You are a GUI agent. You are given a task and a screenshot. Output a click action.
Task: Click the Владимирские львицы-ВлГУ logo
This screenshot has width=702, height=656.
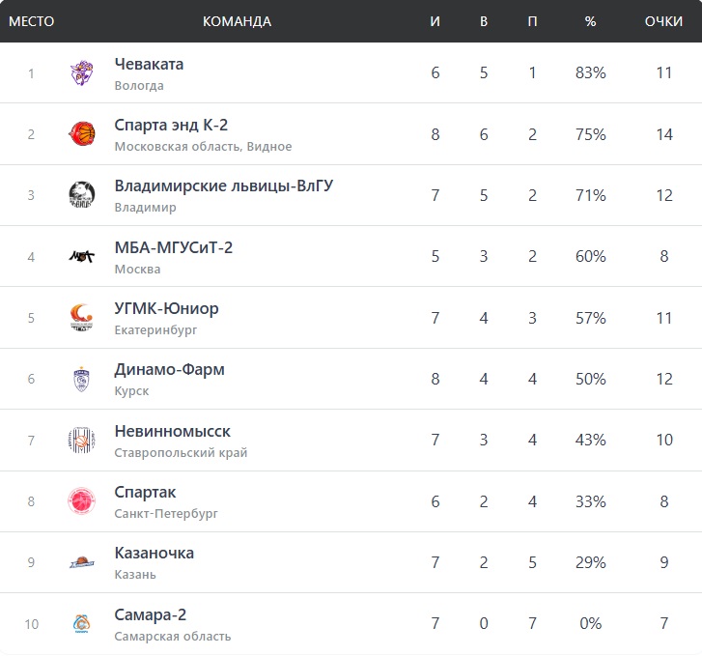click(81, 195)
